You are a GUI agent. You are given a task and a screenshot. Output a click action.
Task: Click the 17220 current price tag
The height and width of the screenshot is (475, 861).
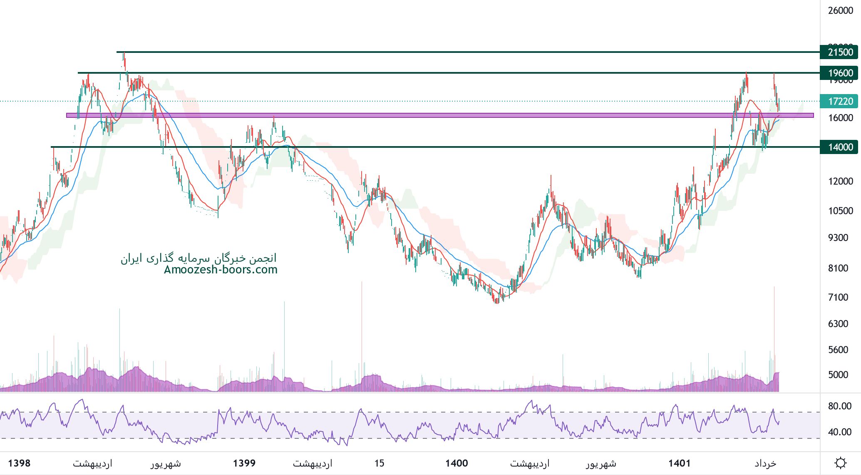click(840, 101)
